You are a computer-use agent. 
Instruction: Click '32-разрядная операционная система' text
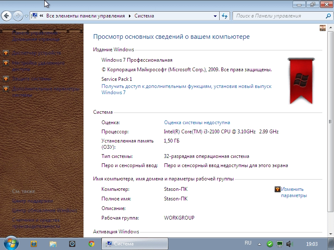point(206,156)
